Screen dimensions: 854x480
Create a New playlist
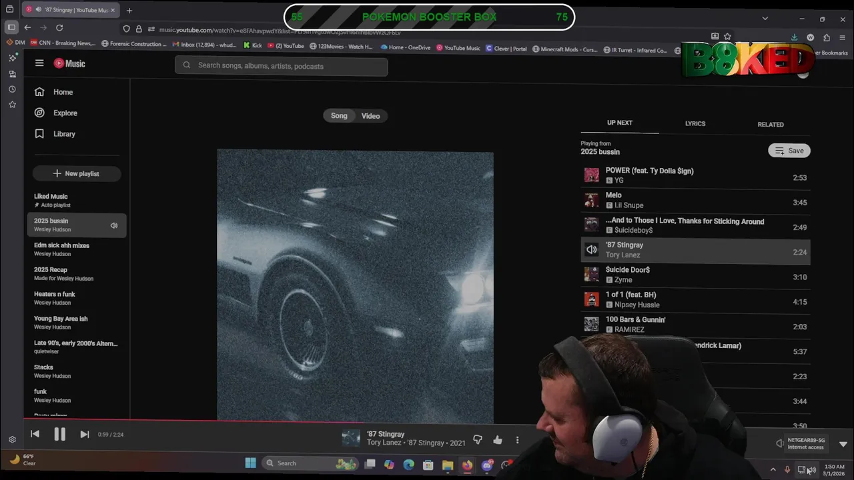[77, 173]
